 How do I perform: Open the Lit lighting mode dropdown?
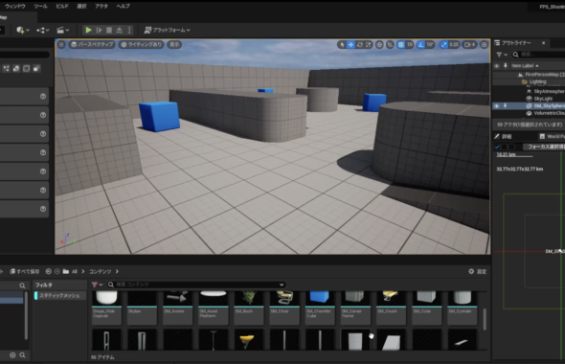tap(142, 45)
